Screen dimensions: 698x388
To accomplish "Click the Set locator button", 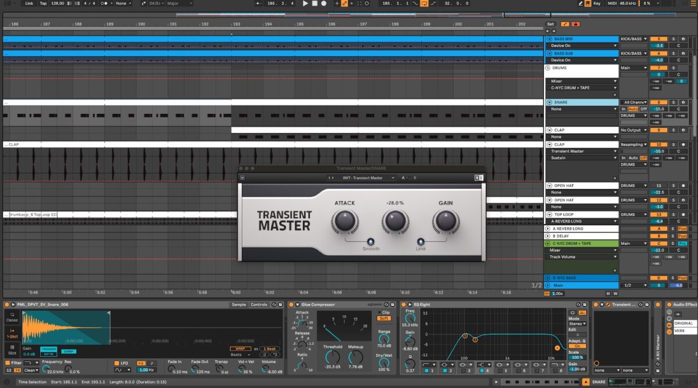I will point(550,24).
